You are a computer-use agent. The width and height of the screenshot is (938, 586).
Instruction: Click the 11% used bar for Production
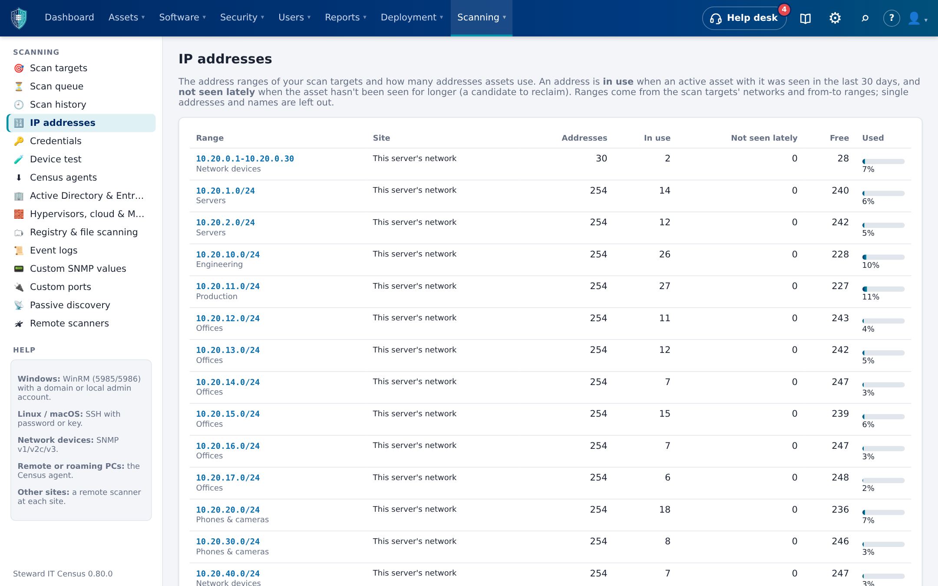tap(883, 289)
